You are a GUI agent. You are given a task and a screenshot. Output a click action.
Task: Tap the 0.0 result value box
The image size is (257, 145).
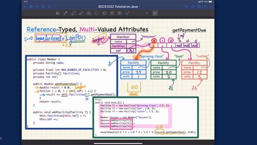pos(134,87)
